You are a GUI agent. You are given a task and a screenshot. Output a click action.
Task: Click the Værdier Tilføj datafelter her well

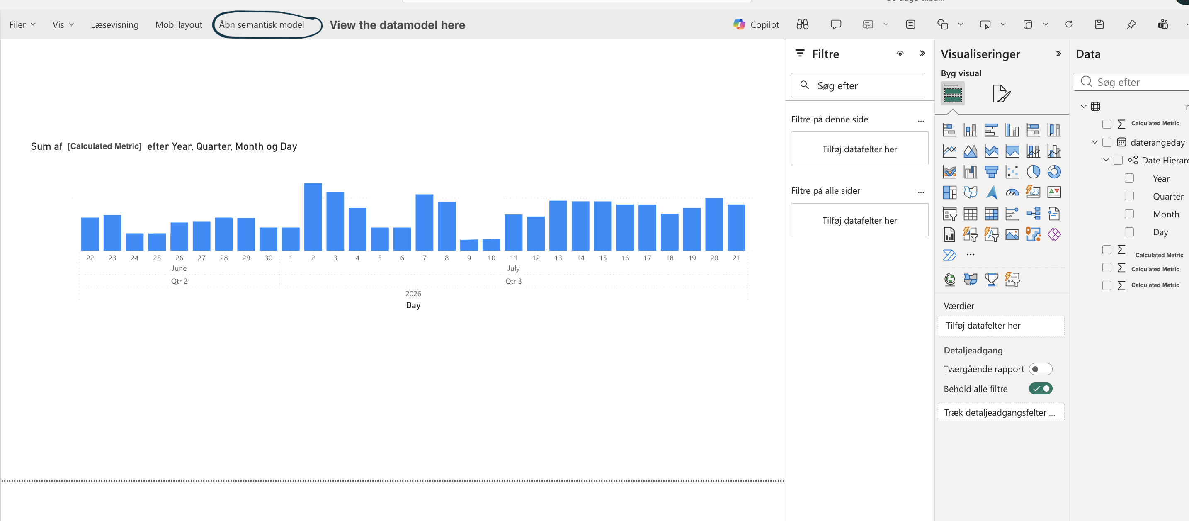[1001, 326]
